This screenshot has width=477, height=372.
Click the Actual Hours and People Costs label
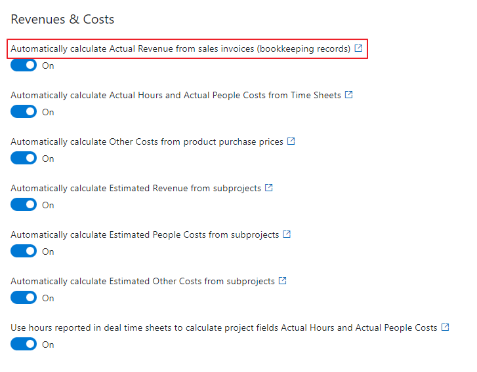pyautogui.click(x=176, y=95)
